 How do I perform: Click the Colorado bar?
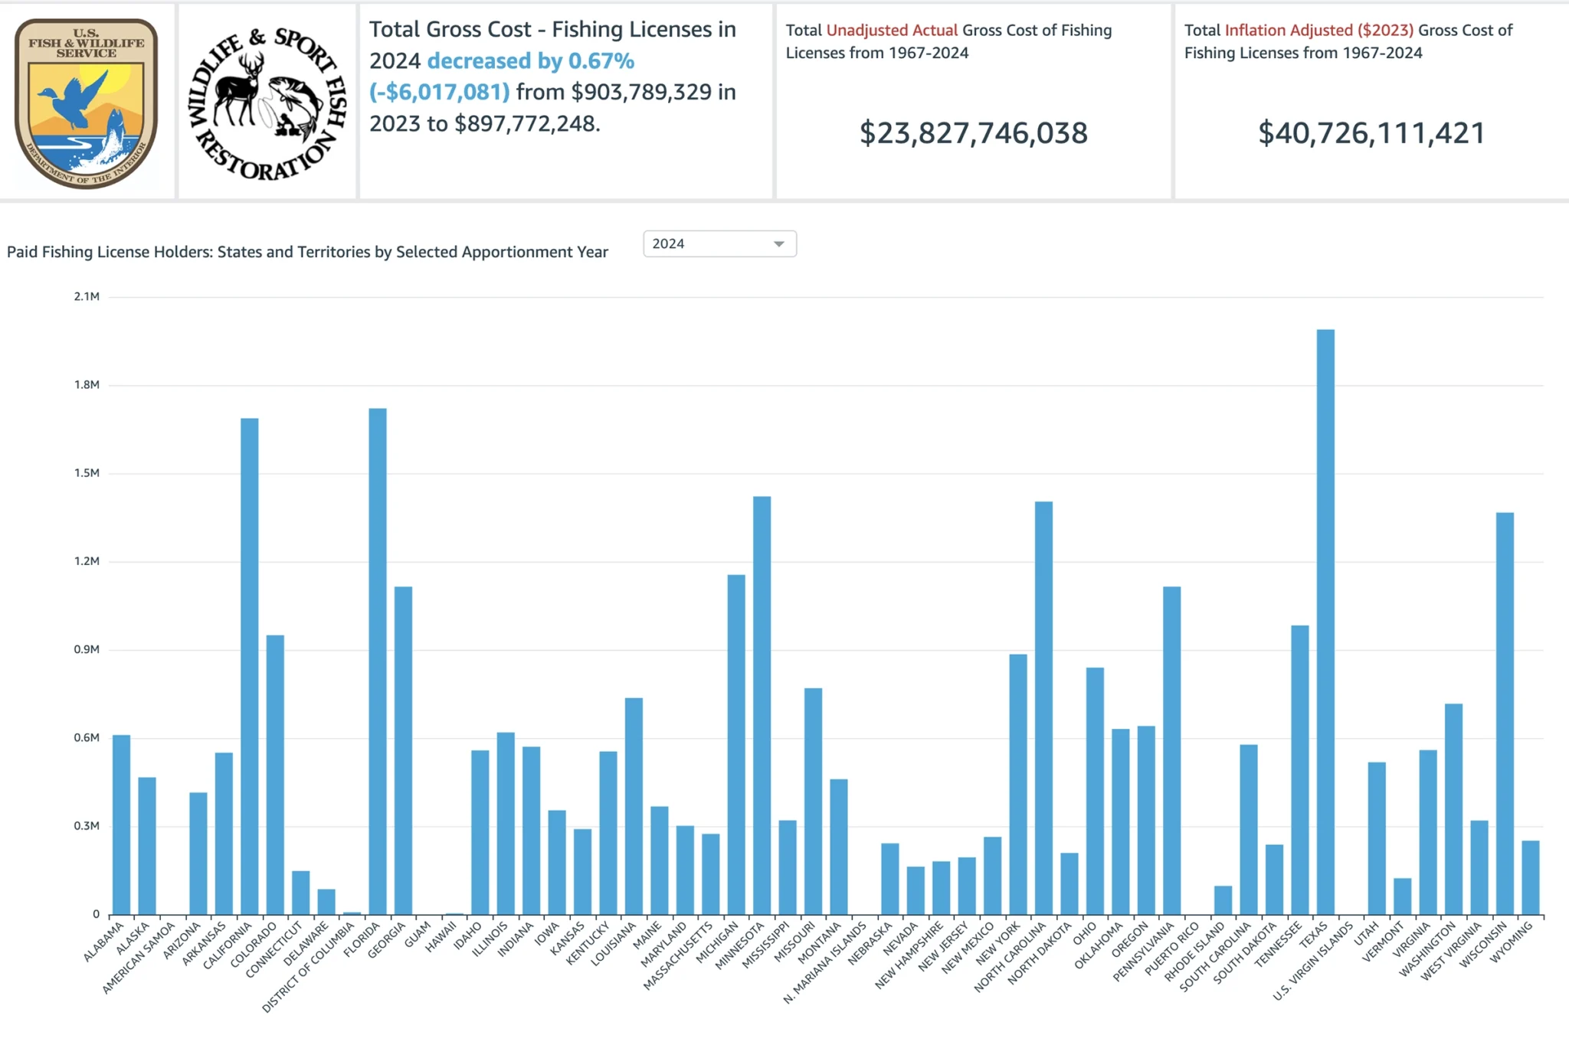[275, 775]
